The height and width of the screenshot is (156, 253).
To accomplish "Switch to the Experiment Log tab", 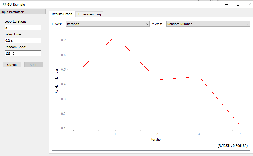I will click(89, 14).
